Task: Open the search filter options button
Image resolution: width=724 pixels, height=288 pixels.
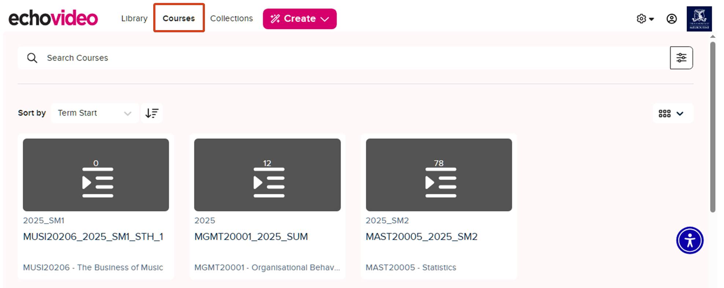Action: point(681,58)
